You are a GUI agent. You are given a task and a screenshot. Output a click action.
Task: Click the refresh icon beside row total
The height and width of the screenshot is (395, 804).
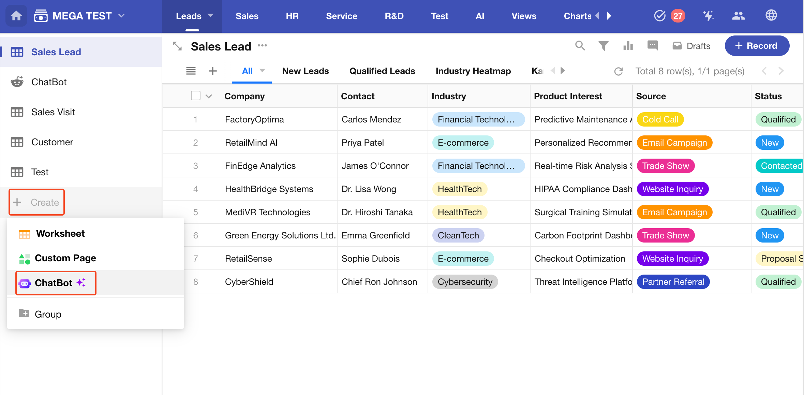coord(618,71)
